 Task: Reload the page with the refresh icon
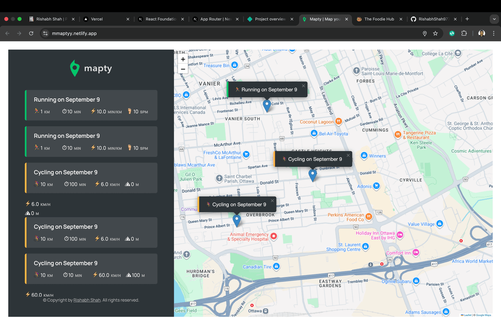click(31, 33)
